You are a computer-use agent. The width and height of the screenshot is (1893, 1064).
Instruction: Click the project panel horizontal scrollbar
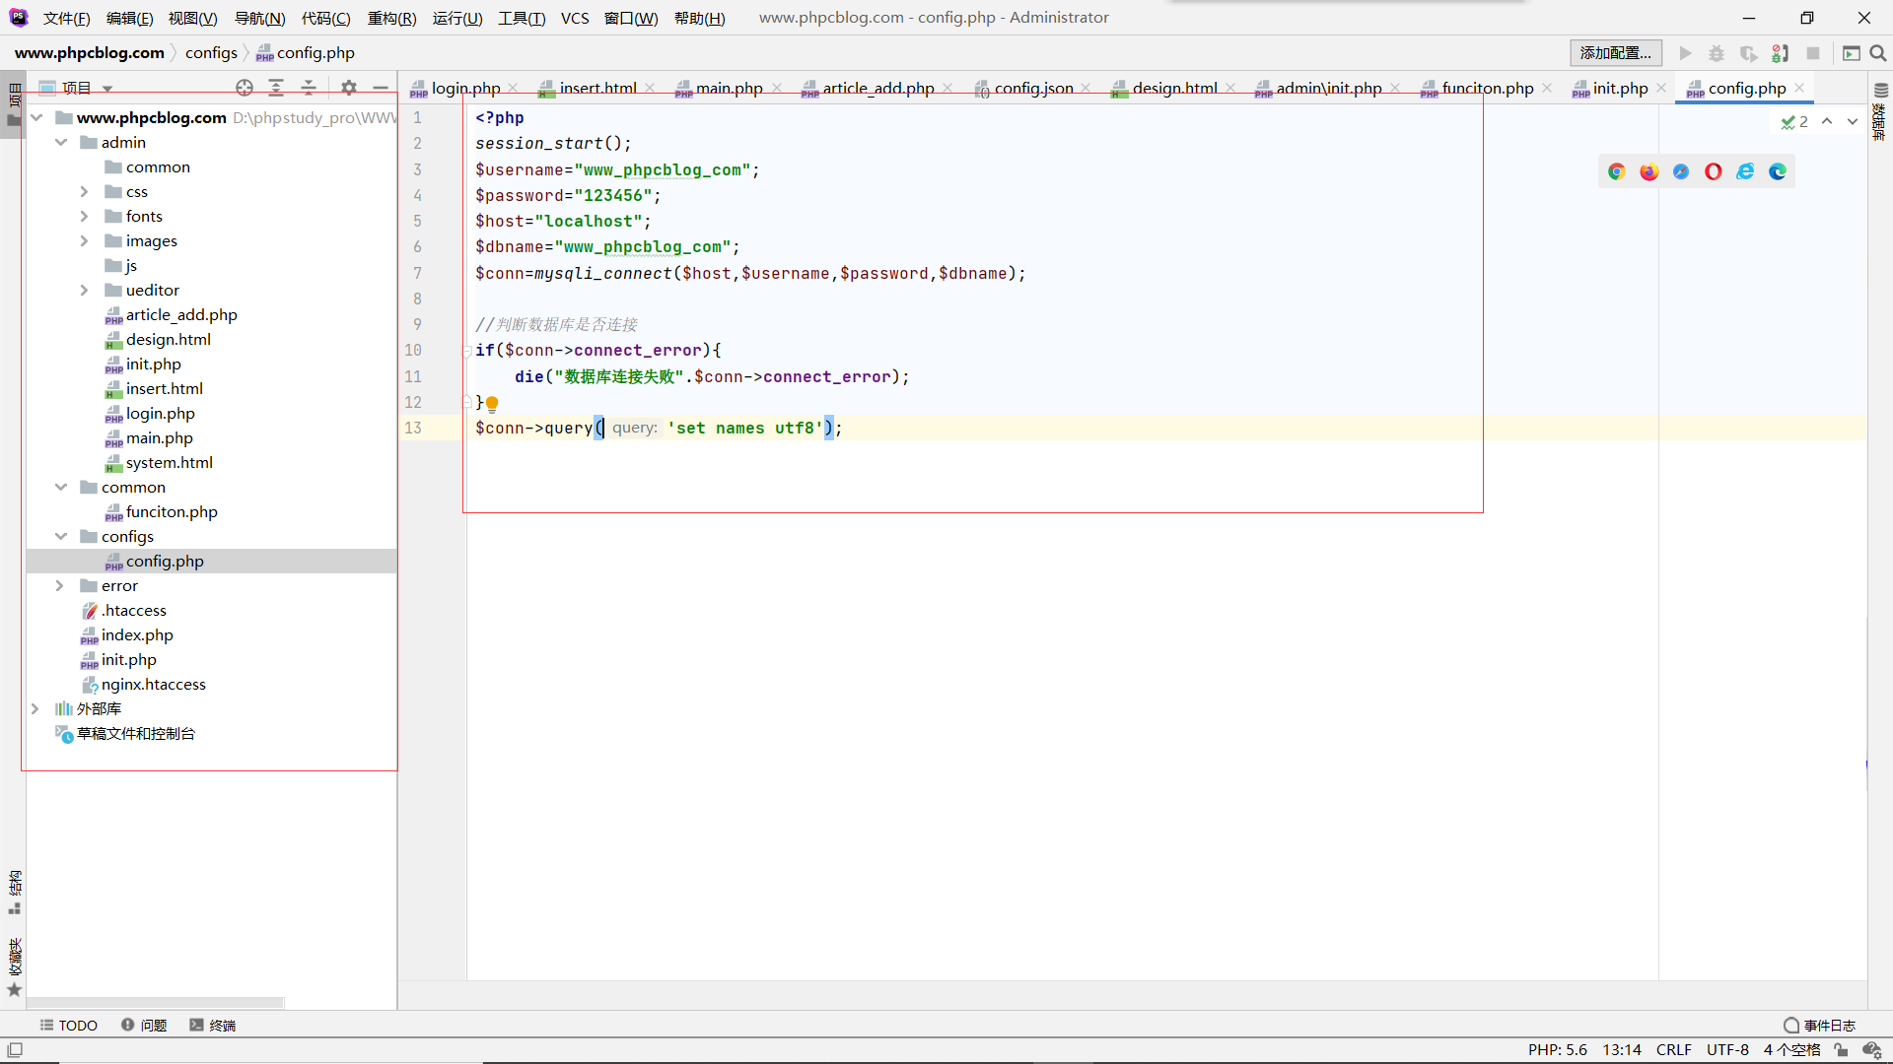coord(156,1003)
